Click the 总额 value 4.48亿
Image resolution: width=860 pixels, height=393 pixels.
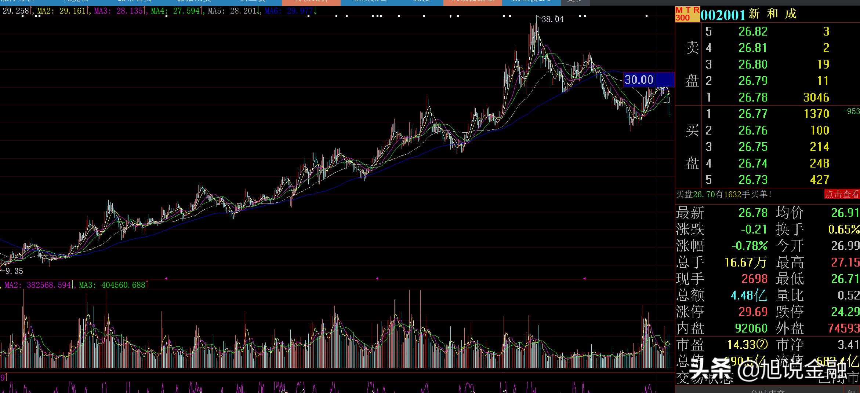click(x=749, y=295)
